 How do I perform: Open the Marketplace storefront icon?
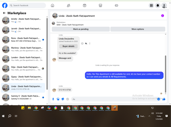(101, 5)
